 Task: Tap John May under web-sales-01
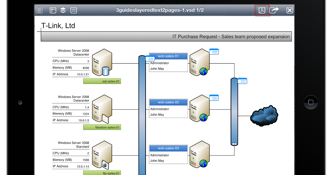point(157,69)
